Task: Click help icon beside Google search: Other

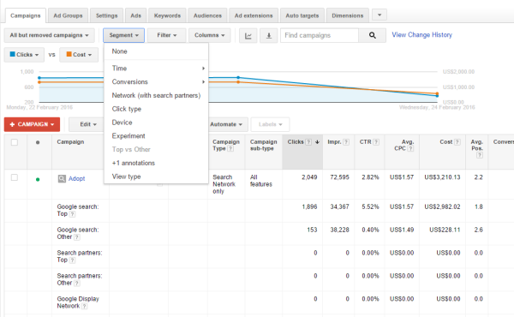Action: click(77, 237)
